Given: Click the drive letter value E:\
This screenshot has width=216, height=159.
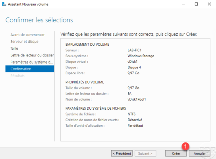Looking at the screenshot, I should point(129,94).
